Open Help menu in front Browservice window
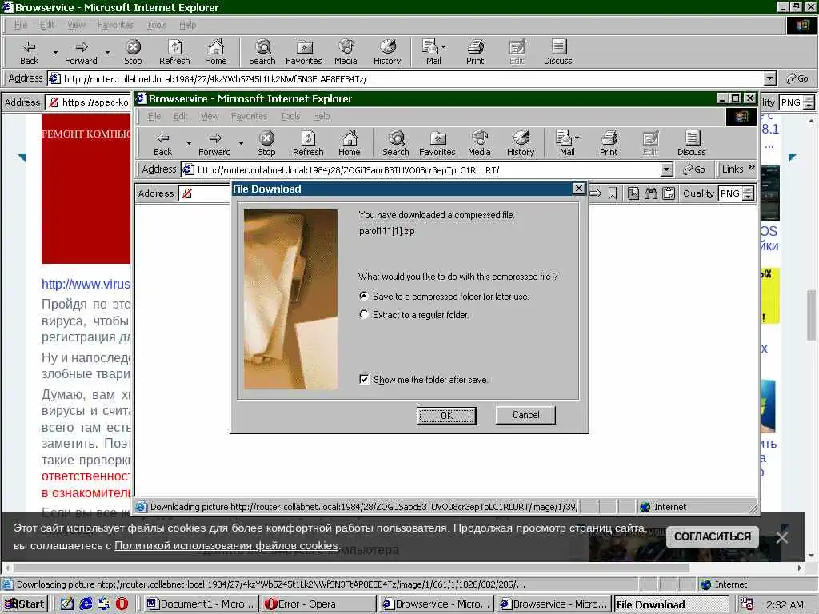The image size is (819, 614). (x=321, y=116)
